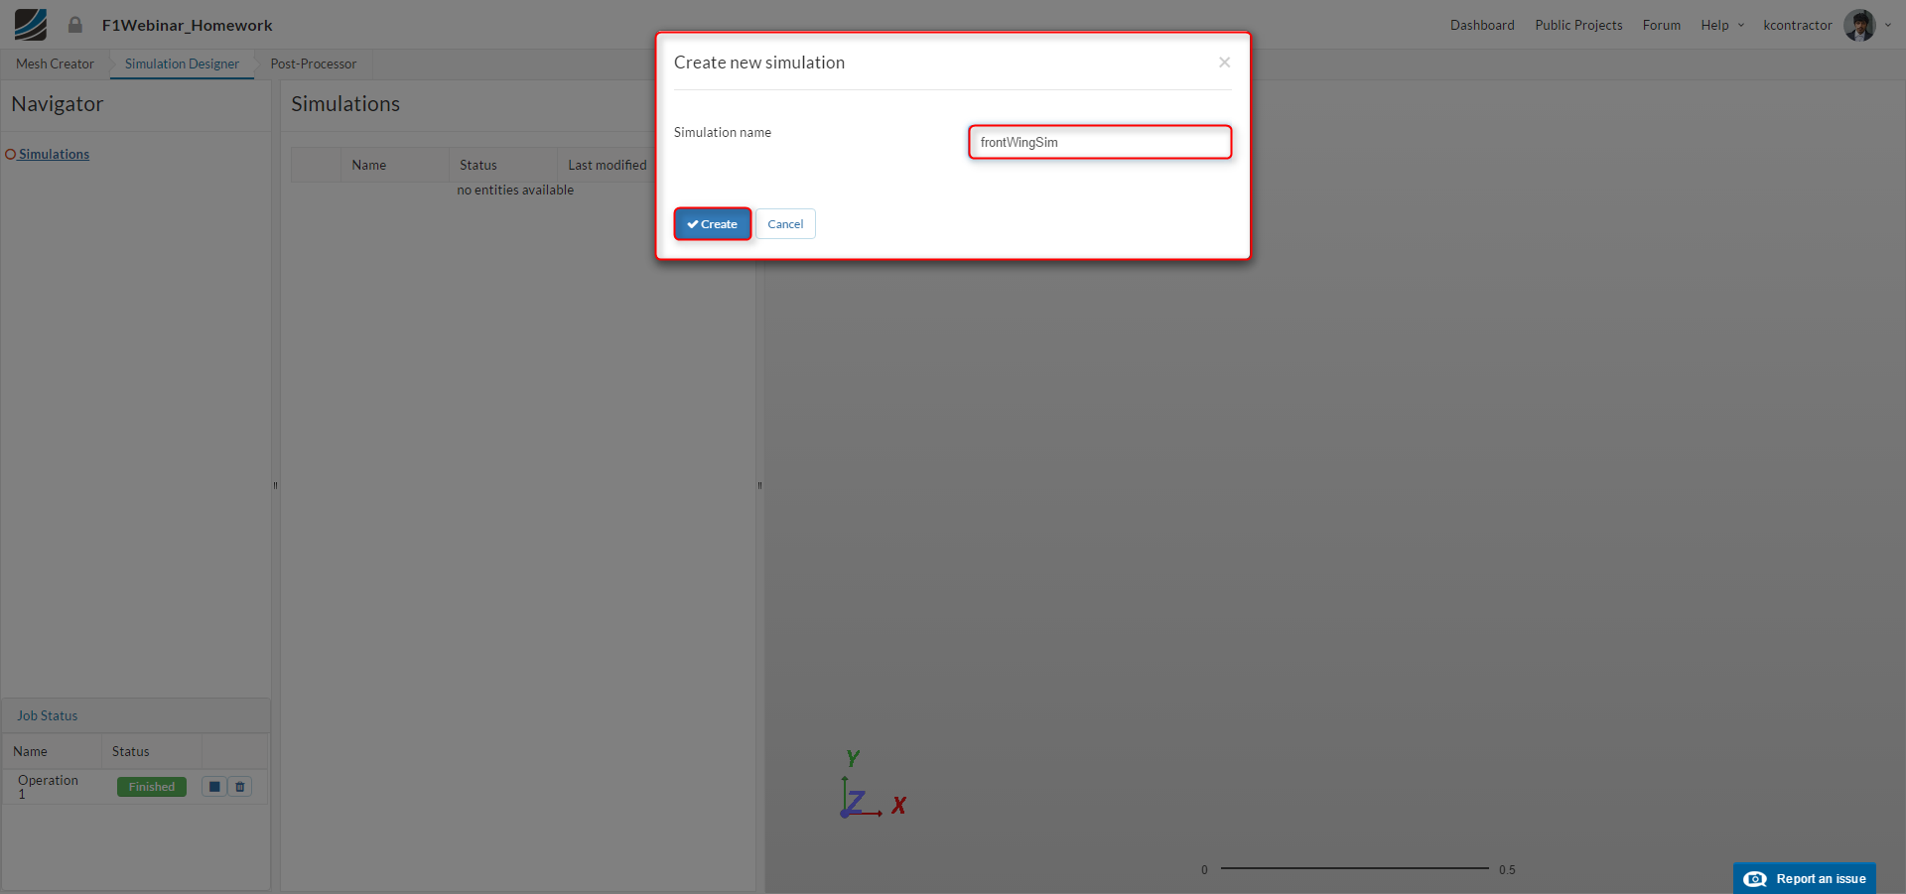Visit the Forum link
Viewport: 1906px width, 894px height.
tap(1662, 25)
